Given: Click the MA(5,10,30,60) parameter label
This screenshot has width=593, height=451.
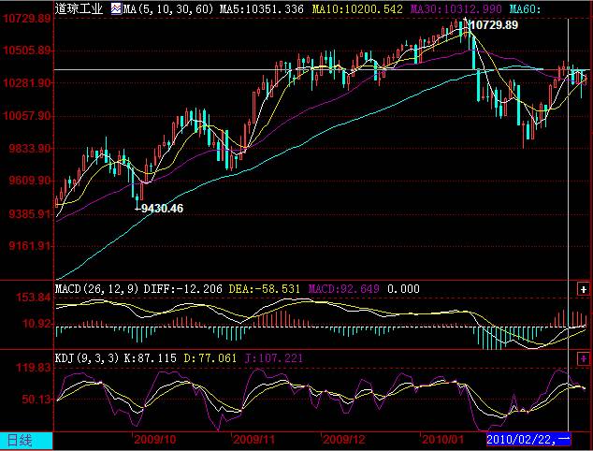Looking at the screenshot, I should (168, 8).
